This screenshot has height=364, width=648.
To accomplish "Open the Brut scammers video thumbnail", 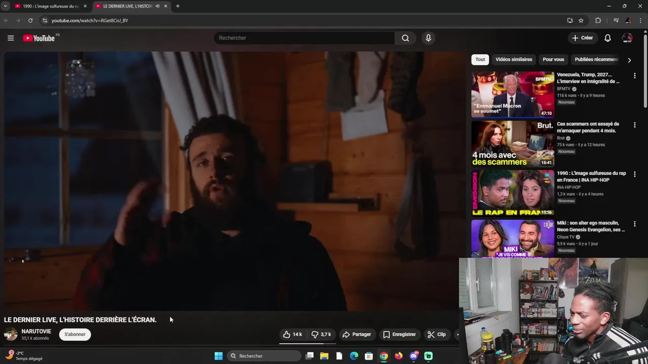I will point(513,144).
